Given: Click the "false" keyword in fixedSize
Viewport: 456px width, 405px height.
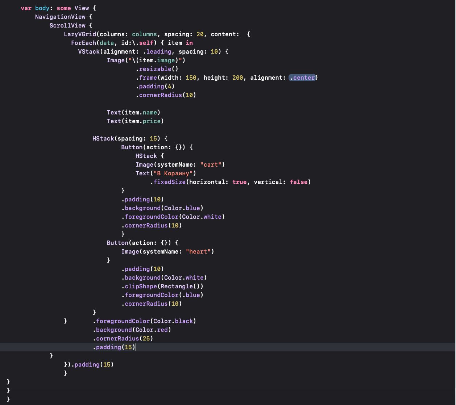Looking at the screenshot, I should (x=299, y=182).
